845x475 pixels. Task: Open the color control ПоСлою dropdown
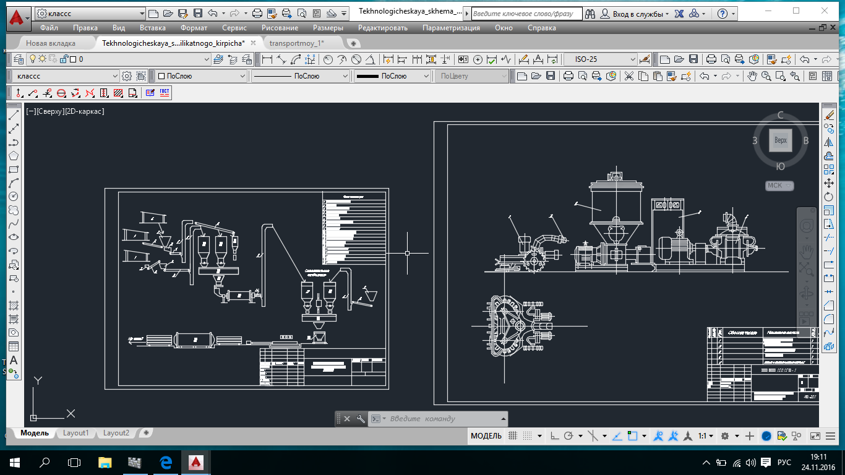click(x=242, y=76)
